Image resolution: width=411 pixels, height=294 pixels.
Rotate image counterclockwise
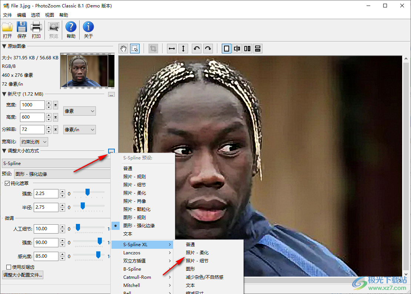(x=197, y=49)
